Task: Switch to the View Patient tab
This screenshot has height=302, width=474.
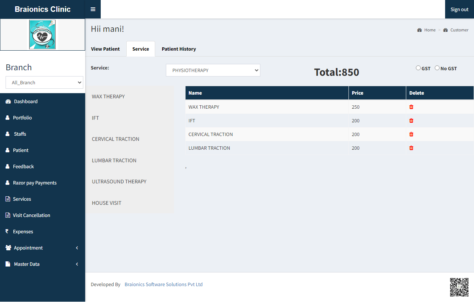Action: click(x=106, y=49)
